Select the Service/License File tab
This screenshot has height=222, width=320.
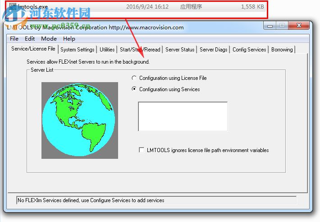33,49
